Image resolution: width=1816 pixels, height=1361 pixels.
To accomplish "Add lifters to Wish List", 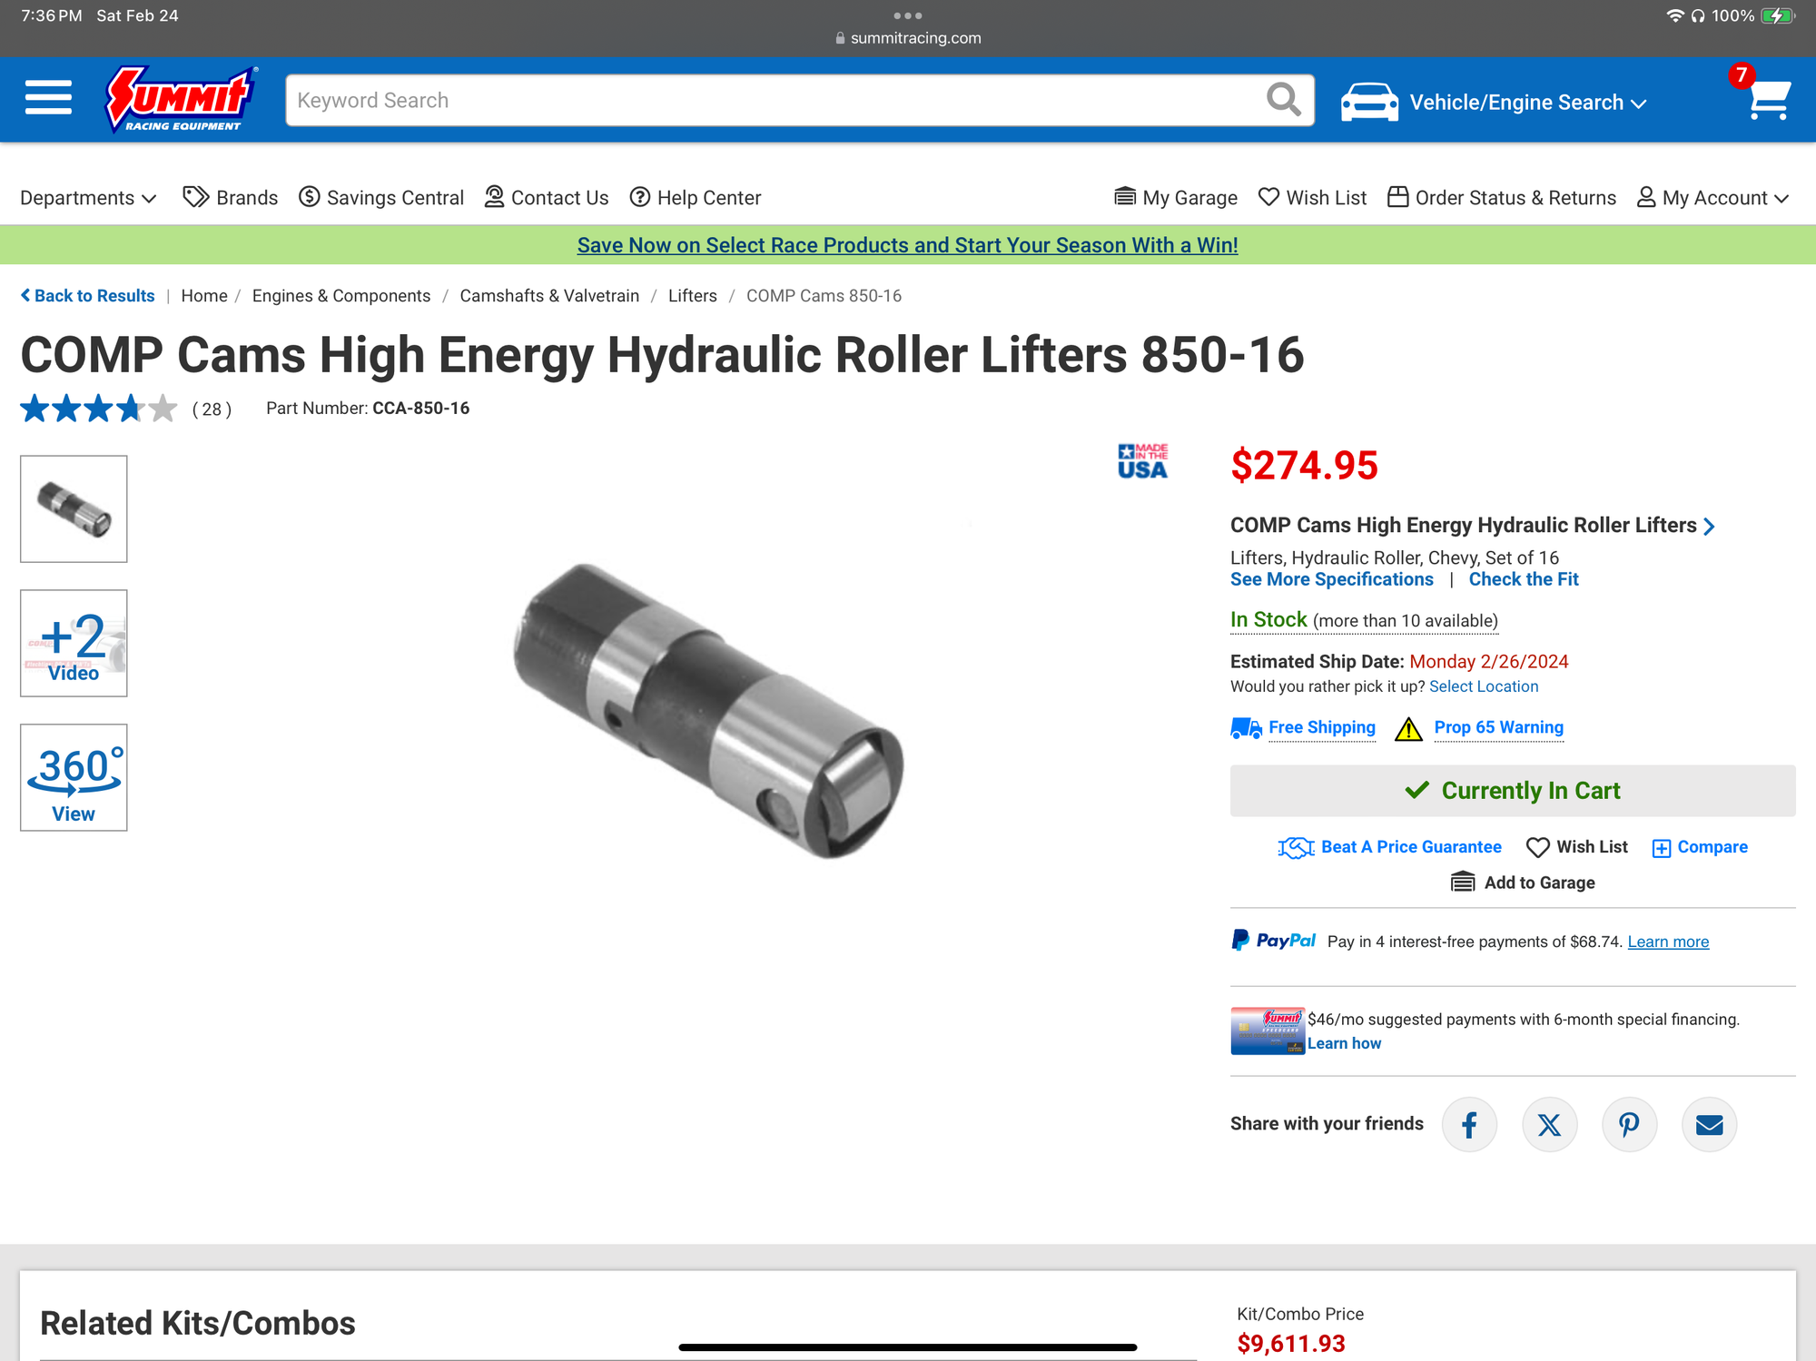I will [1577, 847].
